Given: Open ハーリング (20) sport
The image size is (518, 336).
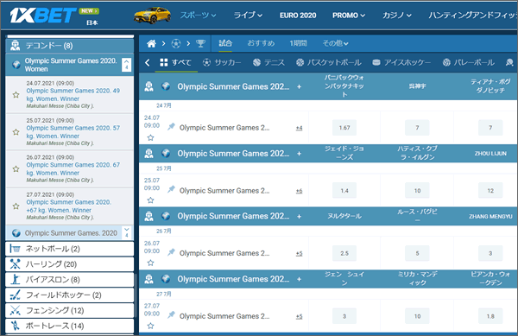Looking at the screenshot, I should 70,264.
